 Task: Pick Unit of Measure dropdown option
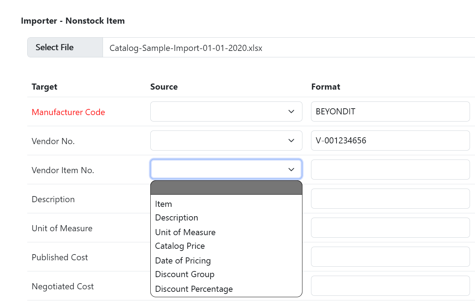pyautogui.click(x=185, y=232)
